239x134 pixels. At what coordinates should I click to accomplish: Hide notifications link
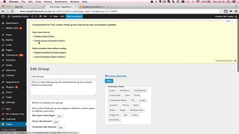point(224,61)
